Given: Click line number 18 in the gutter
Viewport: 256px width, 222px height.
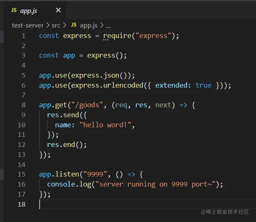Looking at the screenshot, I should 21,204.
